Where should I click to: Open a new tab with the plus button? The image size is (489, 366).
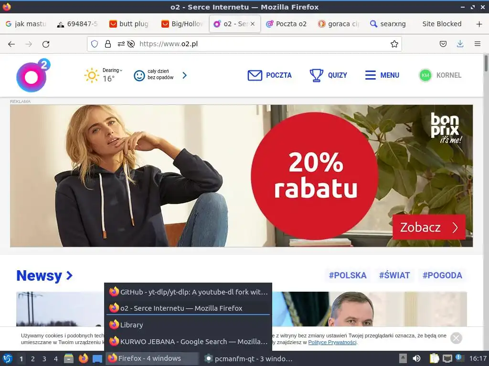(x=479, y=24)
